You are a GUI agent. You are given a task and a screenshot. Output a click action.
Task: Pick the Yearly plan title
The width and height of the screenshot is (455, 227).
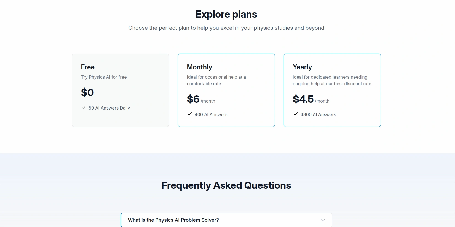click(302, 67)
